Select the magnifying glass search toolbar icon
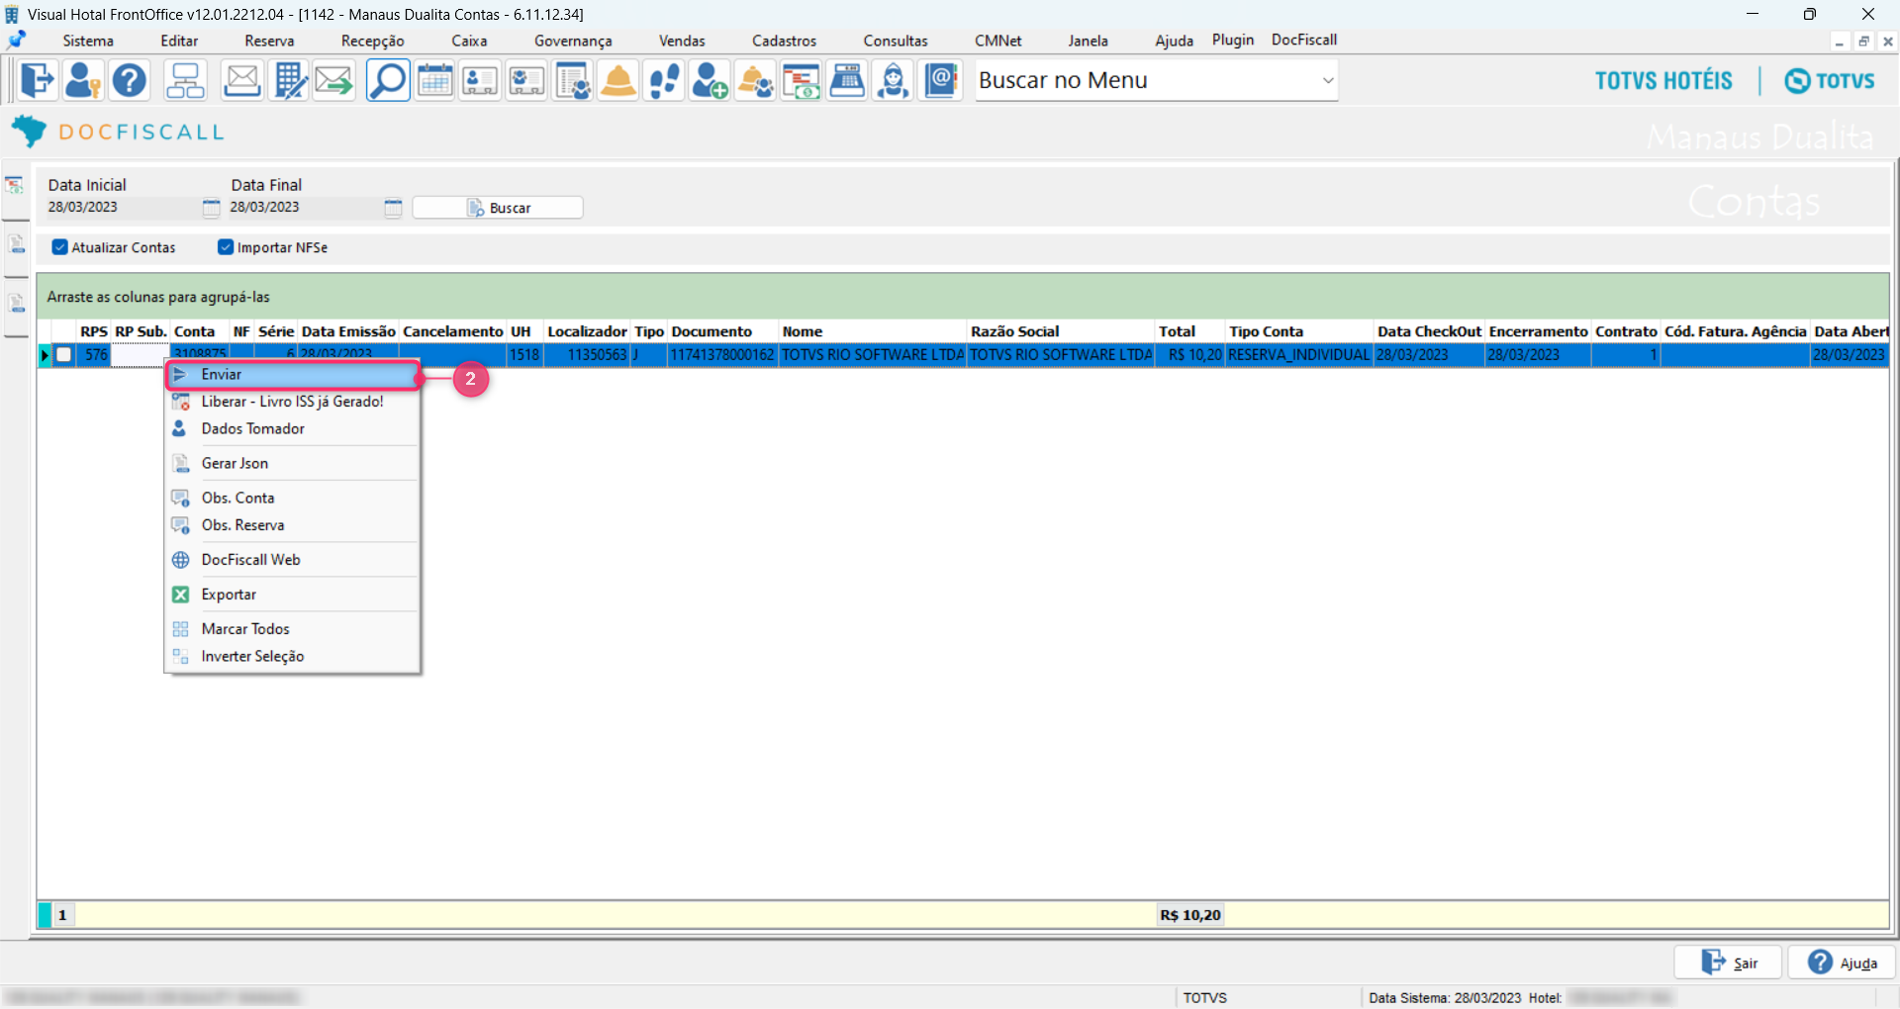This screenshot has height=1009, width=1900. coord(388,80)
